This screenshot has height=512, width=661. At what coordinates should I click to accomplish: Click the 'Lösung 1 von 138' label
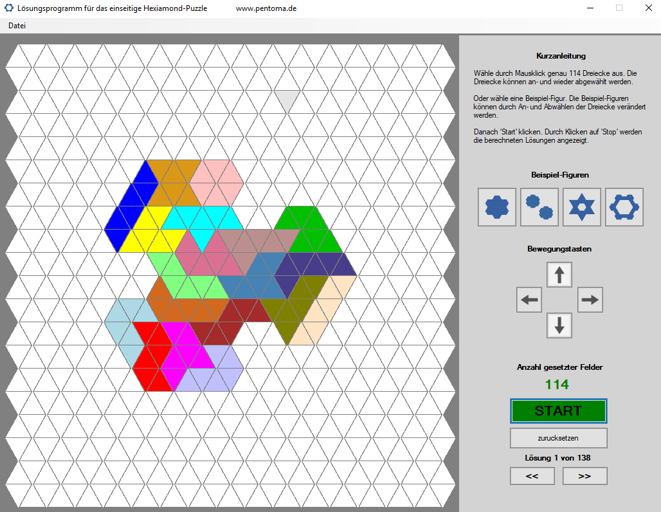pos(557,458)
